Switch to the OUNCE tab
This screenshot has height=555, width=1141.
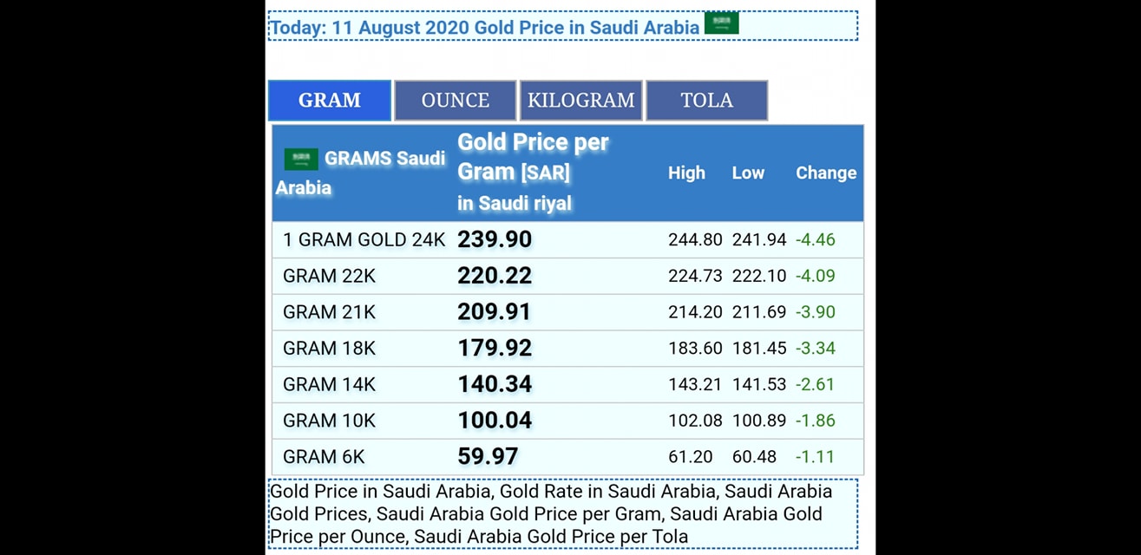click(x=456, y=101)
